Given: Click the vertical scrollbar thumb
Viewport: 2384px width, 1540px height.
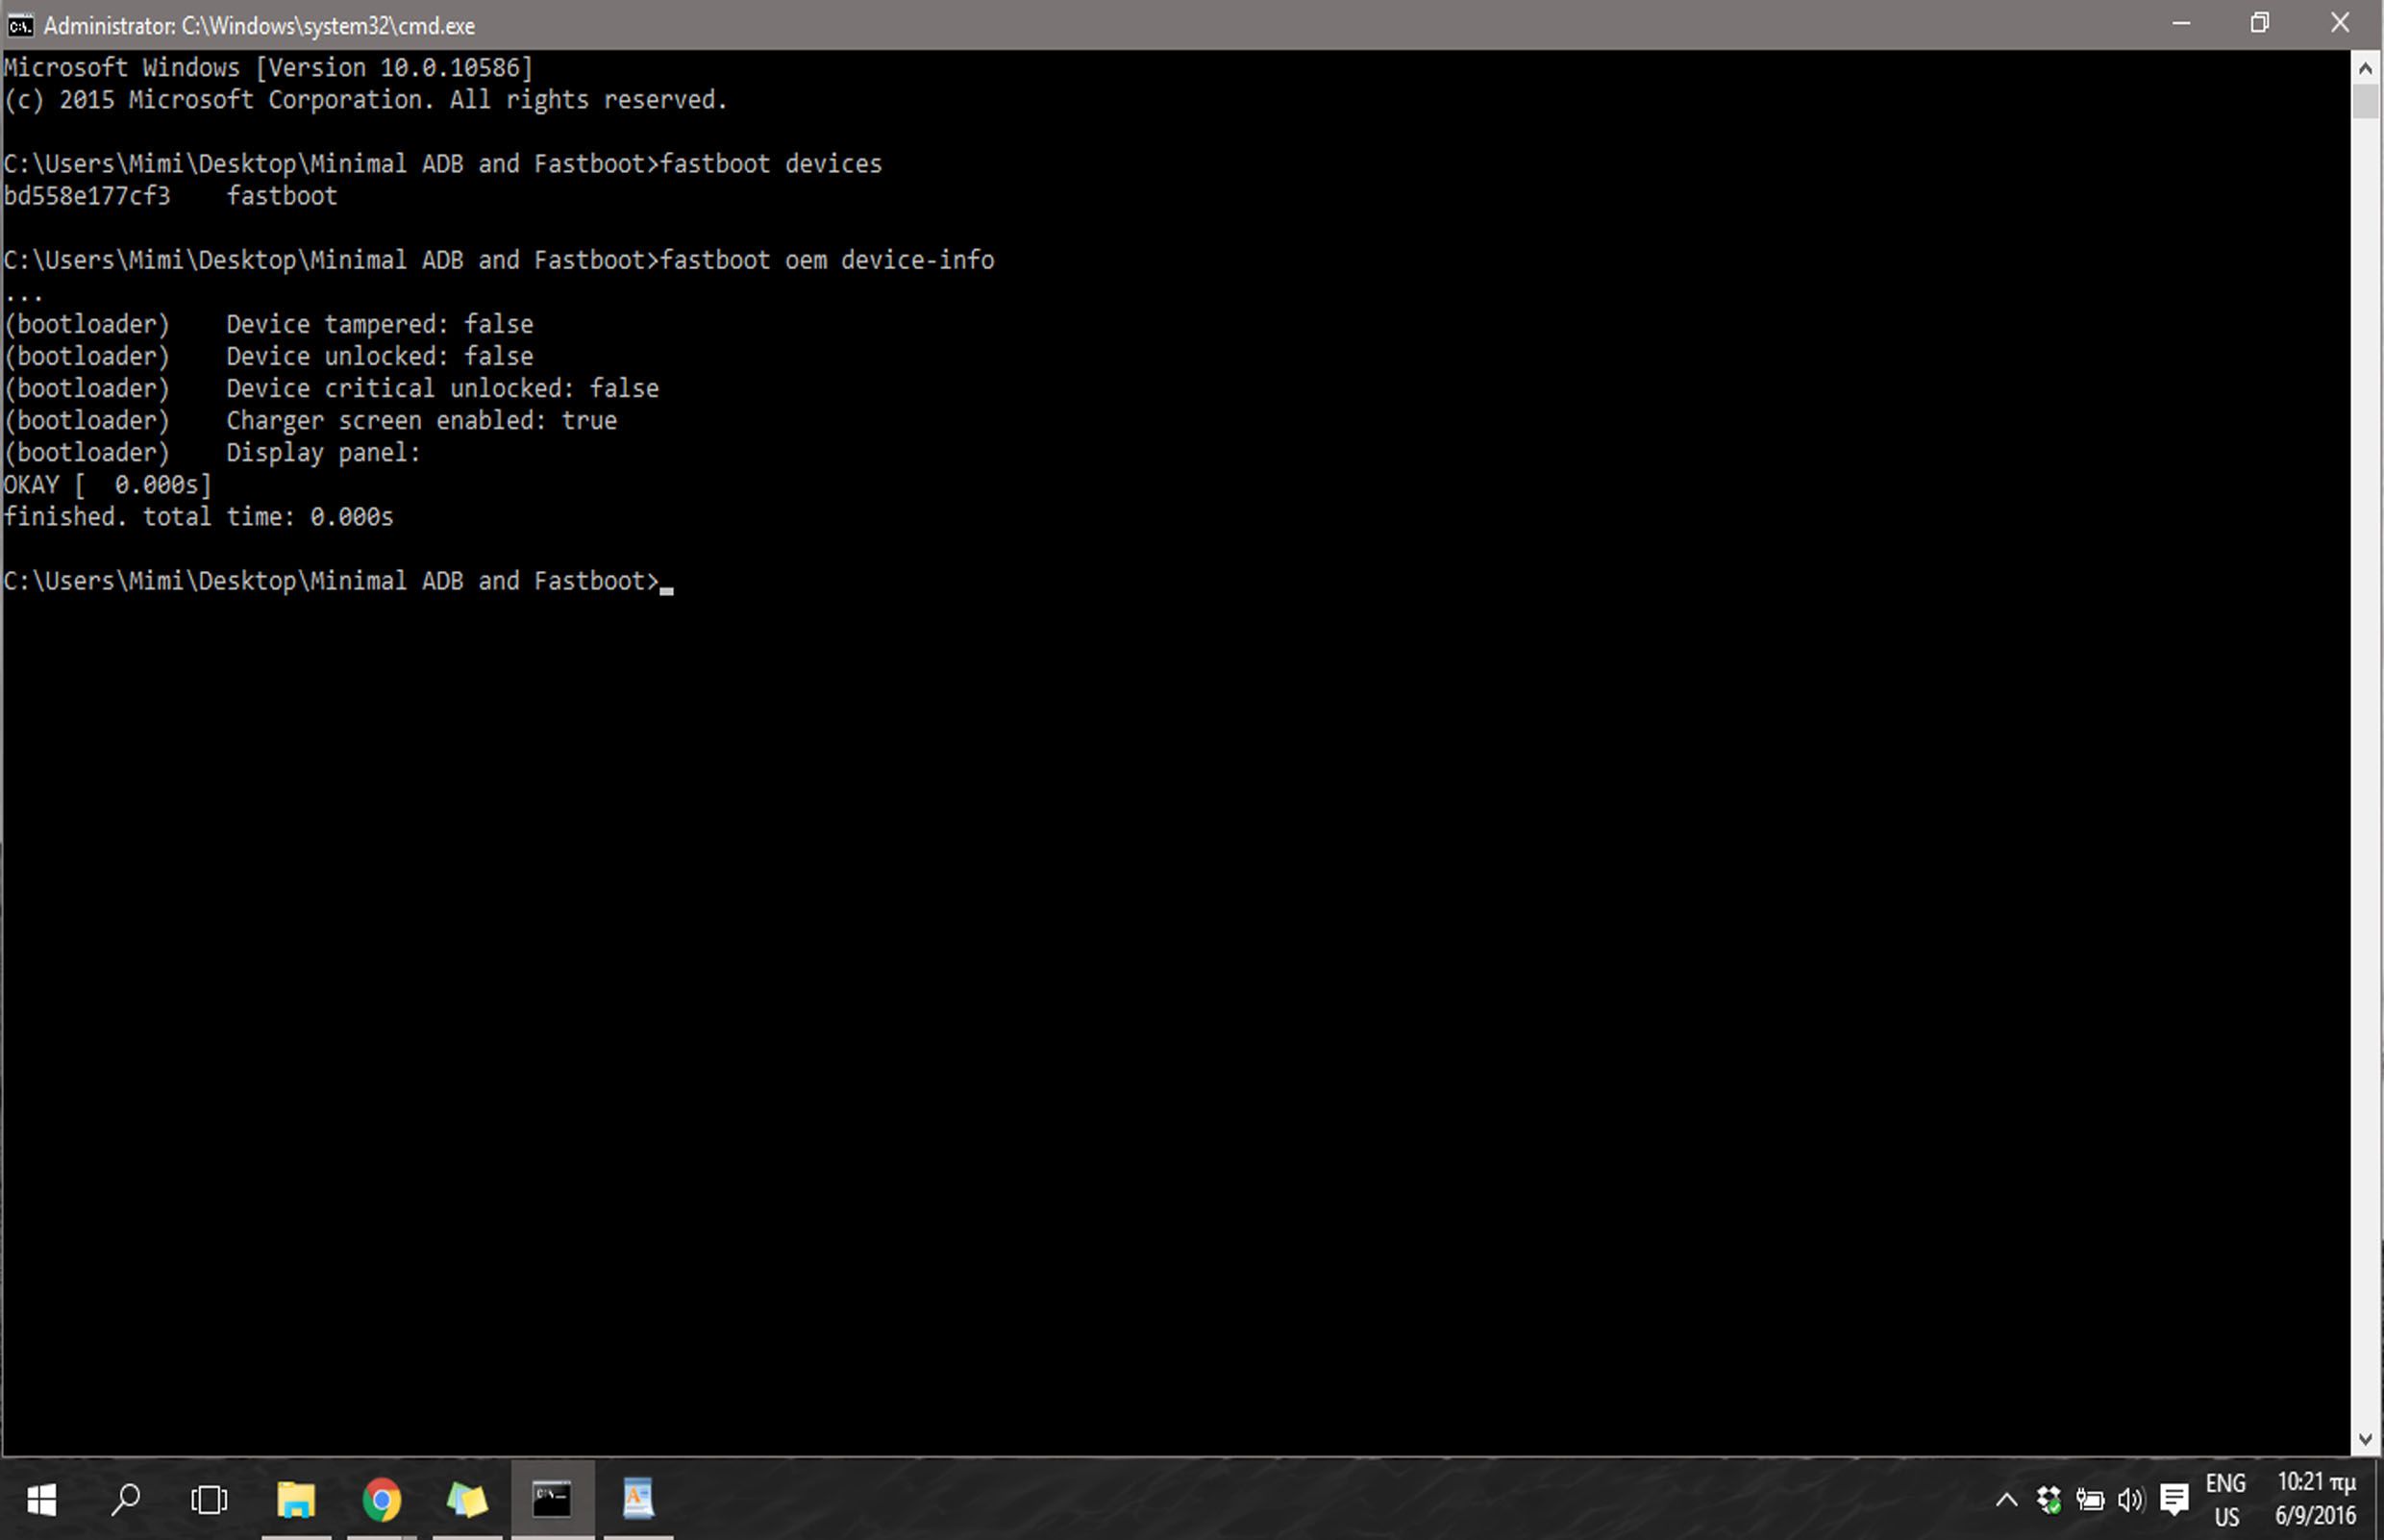Looking at the screenshot, I should (x=2365, y=101).
